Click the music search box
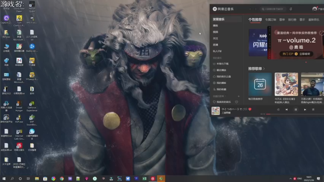The width and height of the screenshot is (324, 182). (x=273, y=9)
